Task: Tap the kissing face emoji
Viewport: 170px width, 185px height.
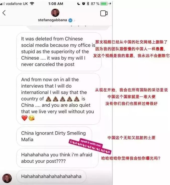Action: point(32,118)
